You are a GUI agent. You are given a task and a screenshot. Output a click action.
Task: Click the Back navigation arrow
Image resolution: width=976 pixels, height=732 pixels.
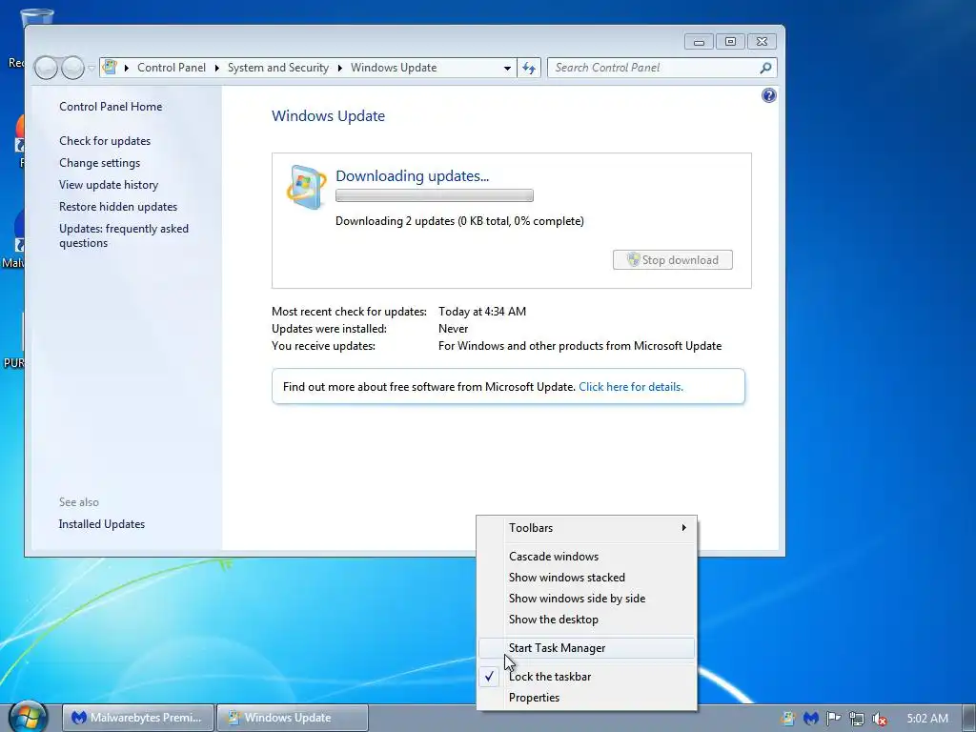pos(46,68)
